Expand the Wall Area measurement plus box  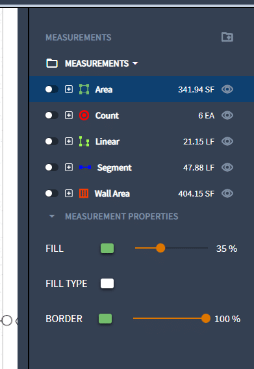coord(69,193)
